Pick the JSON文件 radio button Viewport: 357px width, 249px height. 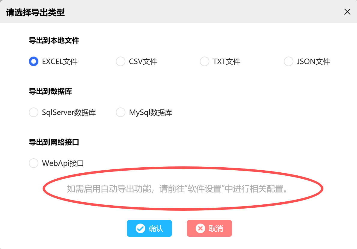click(289, 61)
